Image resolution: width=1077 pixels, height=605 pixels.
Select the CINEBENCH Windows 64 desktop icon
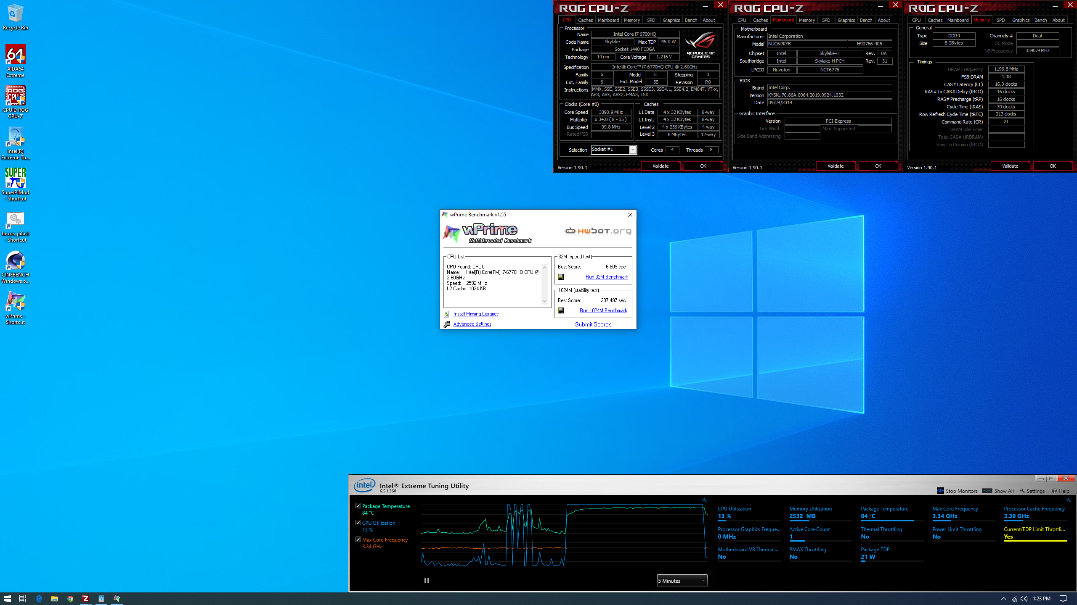coord(15,267)
